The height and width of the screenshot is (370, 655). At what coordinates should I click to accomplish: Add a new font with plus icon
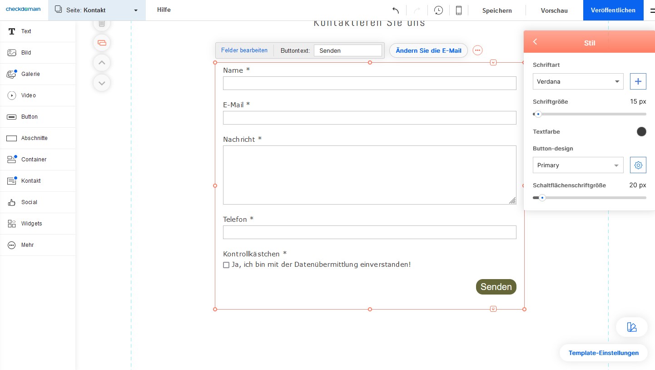point(638,81)
